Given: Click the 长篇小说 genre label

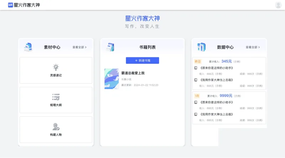Looking at the screenshot, I should tap(126, 79).
